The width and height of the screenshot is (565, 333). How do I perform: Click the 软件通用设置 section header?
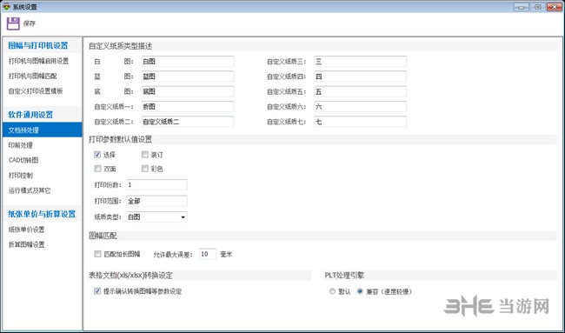[30, 115]
